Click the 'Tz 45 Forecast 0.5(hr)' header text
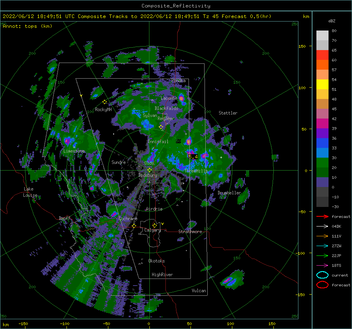352x329 pixels. click(x=237, y=16)
